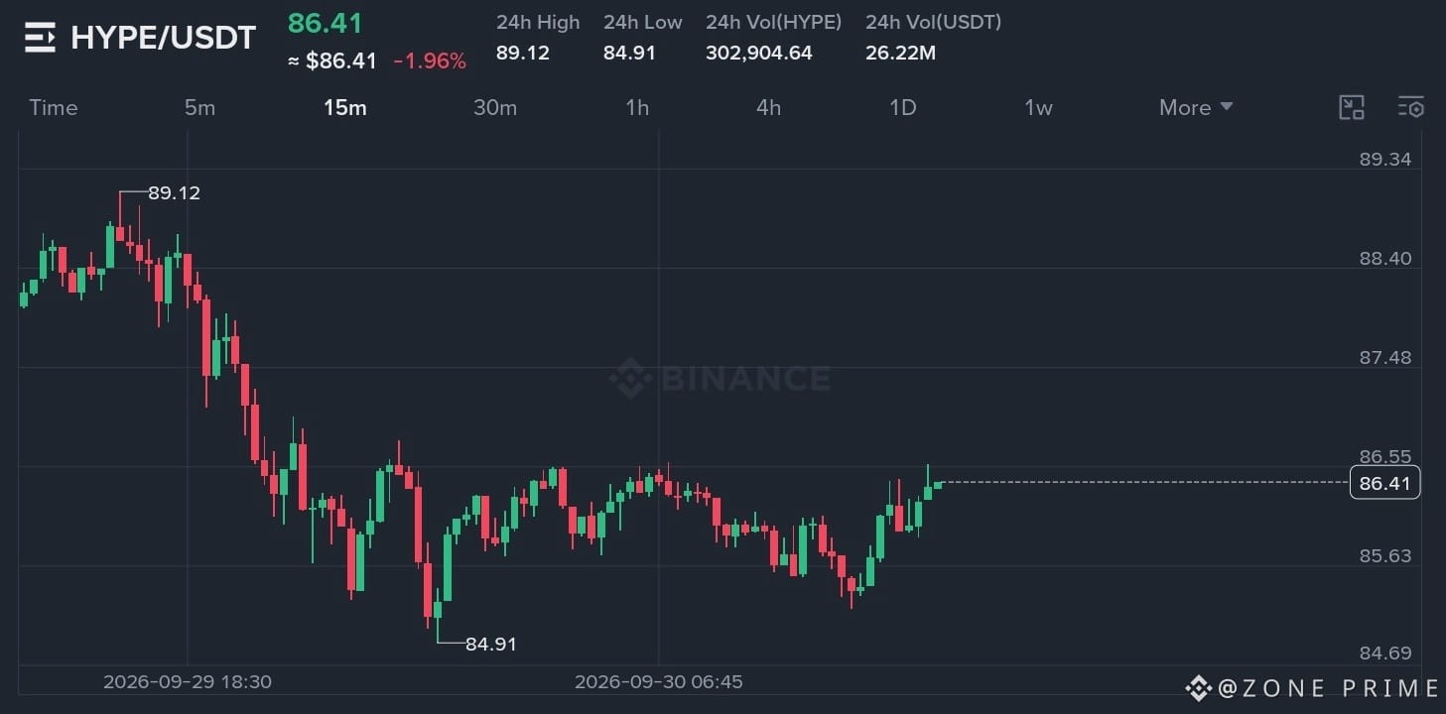Click the current price label 86.41 on axis
The image size is (1446, 714).
(1385, 483)
